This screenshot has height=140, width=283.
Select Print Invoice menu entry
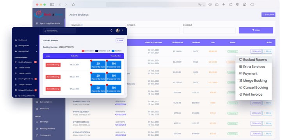251,94
